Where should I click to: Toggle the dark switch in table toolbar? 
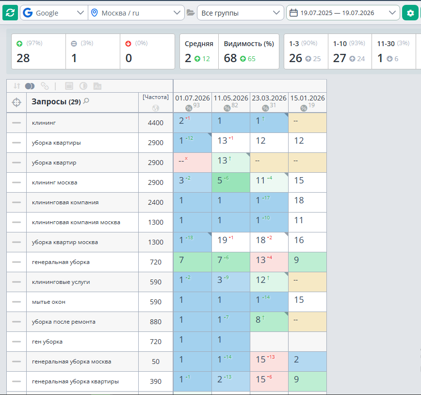30,86
